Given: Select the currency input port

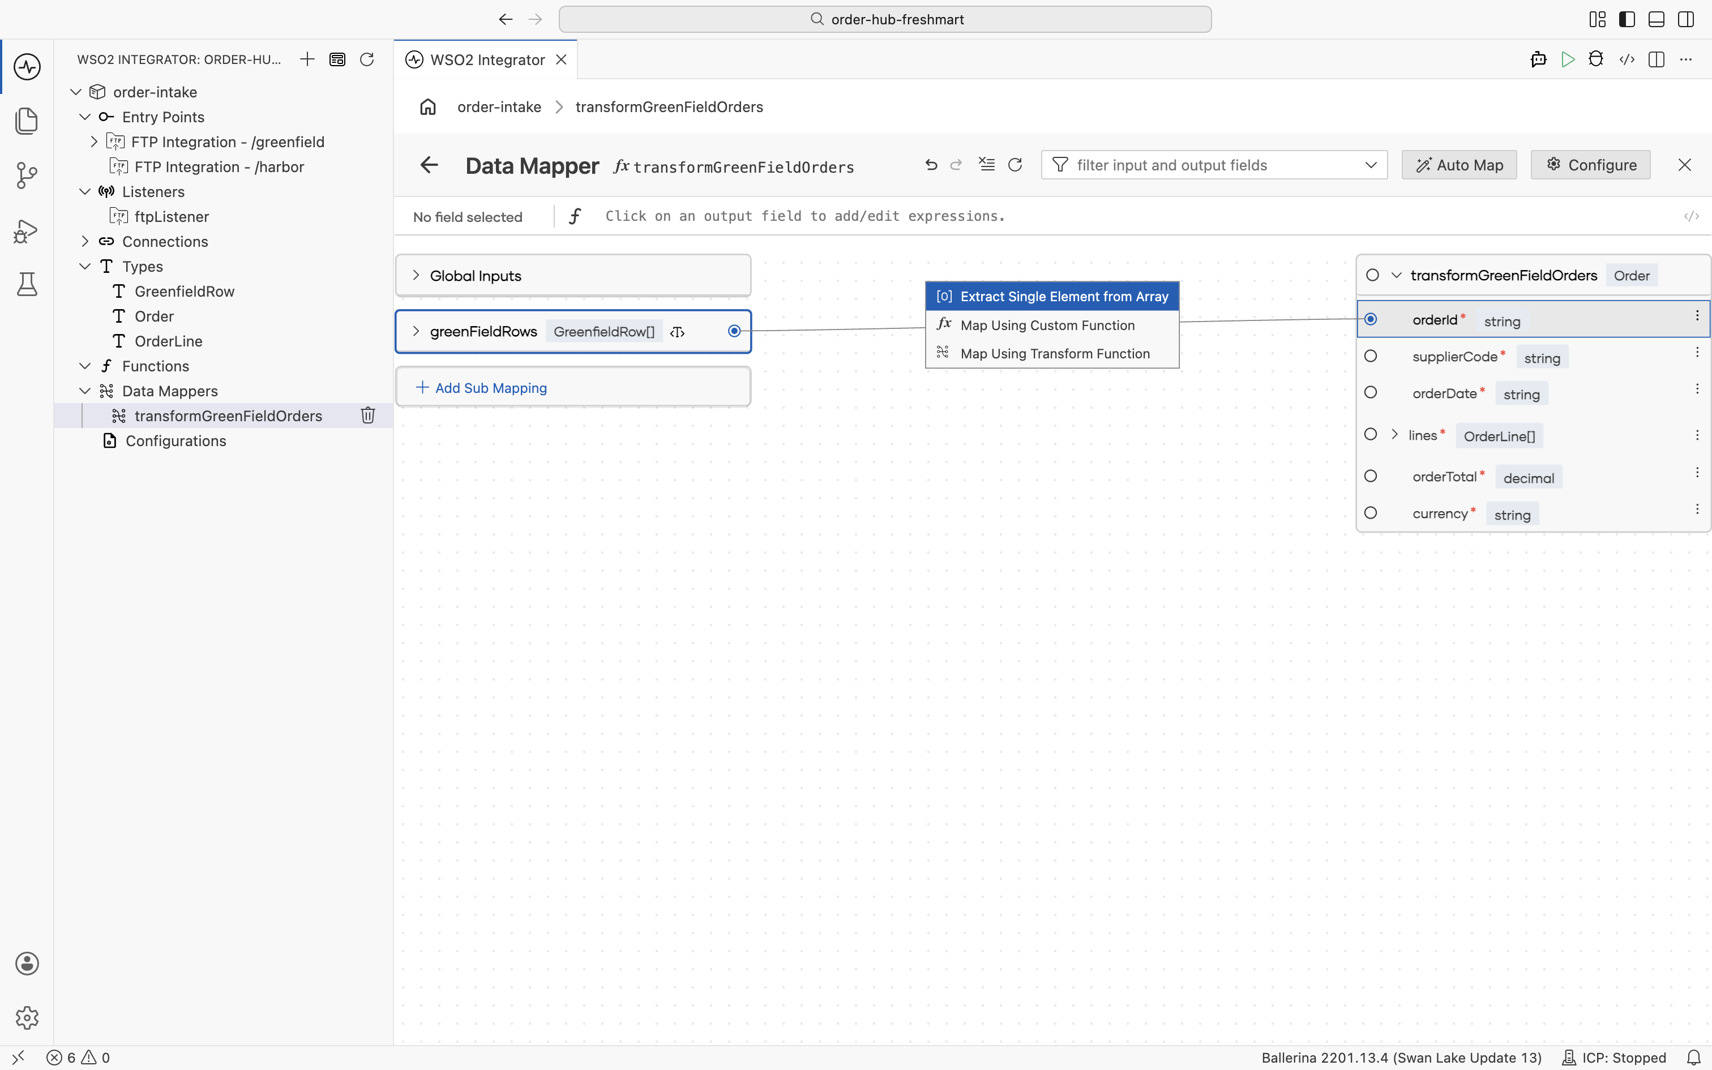Looking at the screenshot, I should click(1370, 513).
